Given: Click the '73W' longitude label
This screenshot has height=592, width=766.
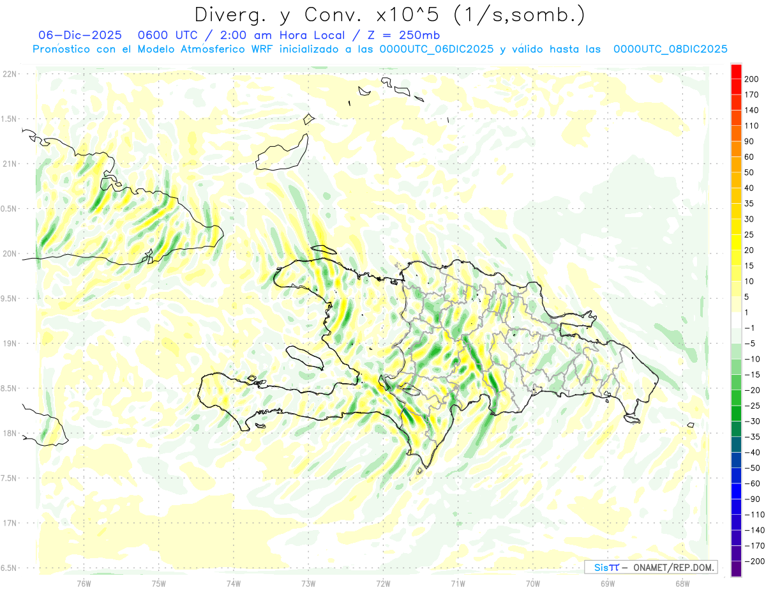Looking at the screenshot, I should (308, 583).
